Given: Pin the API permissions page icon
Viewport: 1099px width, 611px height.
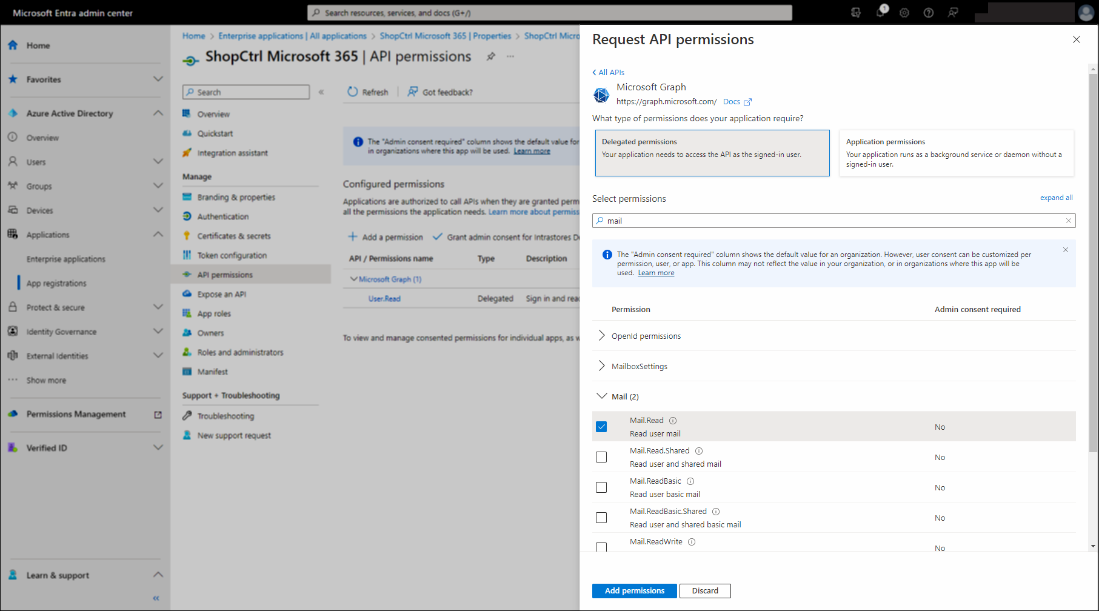Looking at the screenshot, I should 491,56.
